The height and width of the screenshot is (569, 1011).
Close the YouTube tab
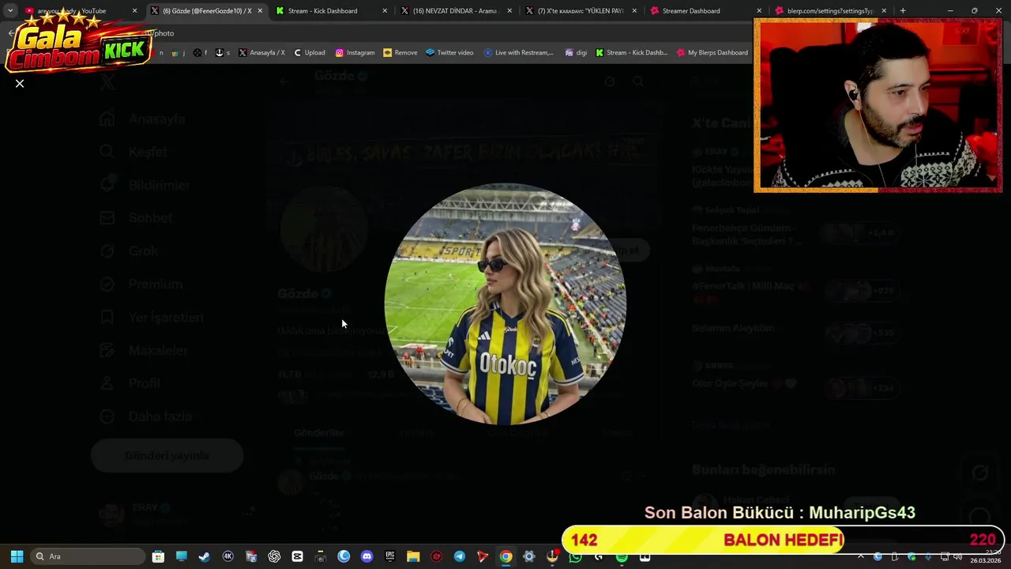(134, 11)
